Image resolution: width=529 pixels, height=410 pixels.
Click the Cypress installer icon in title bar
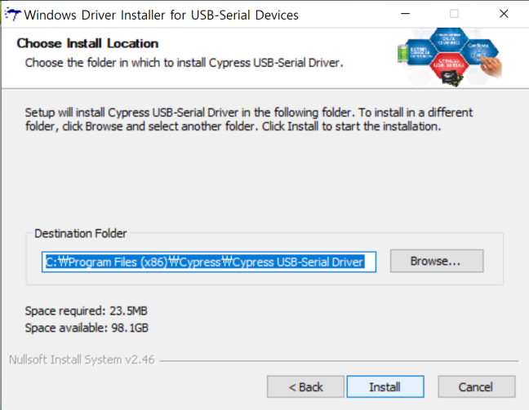point(13,15)
